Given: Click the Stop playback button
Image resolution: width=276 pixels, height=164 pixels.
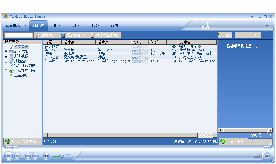Looking at the screenshot, I should click(x=17, y=156).
